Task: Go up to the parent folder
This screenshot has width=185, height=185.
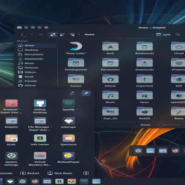Action: (x=41, y=35)
